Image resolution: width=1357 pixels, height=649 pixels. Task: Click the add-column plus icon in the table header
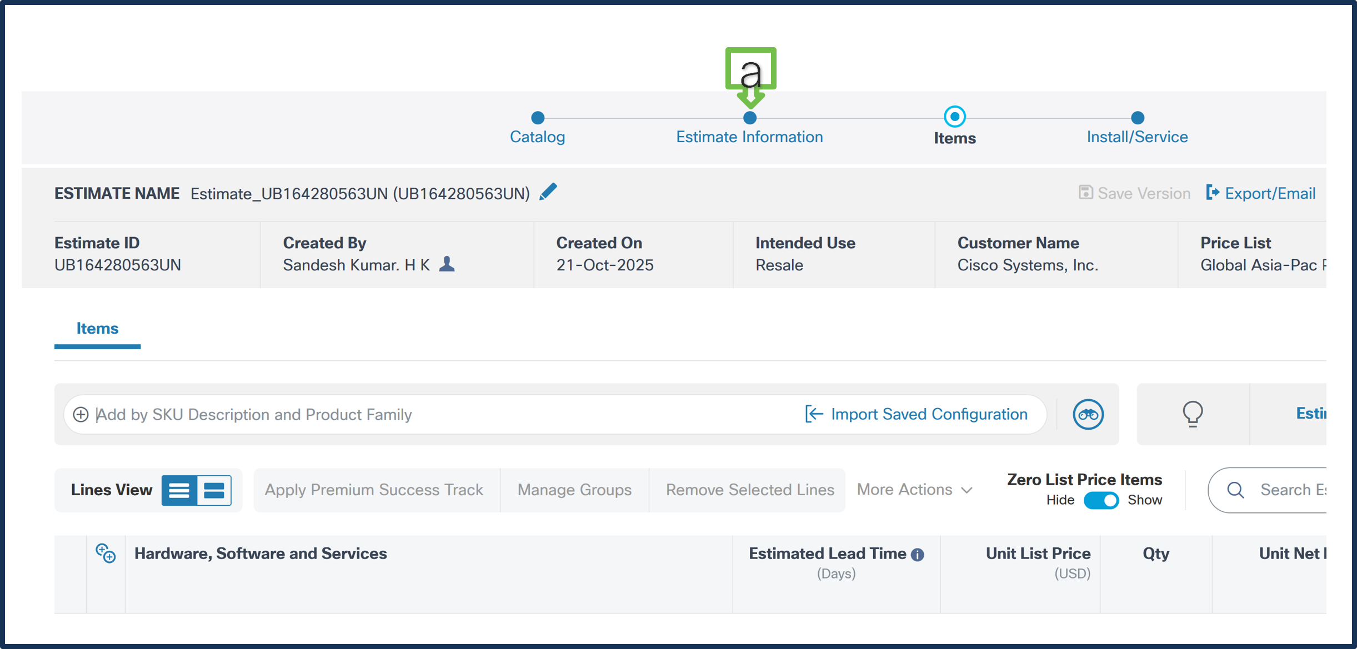(106, 554)
